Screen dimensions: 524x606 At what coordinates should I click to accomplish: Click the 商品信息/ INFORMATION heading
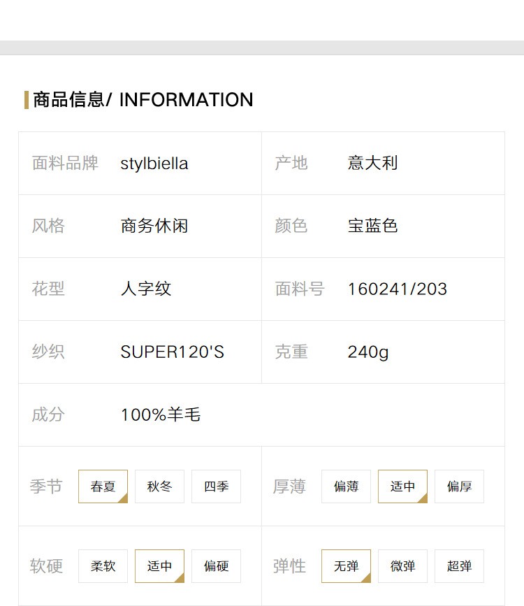[x=143, y=100]
